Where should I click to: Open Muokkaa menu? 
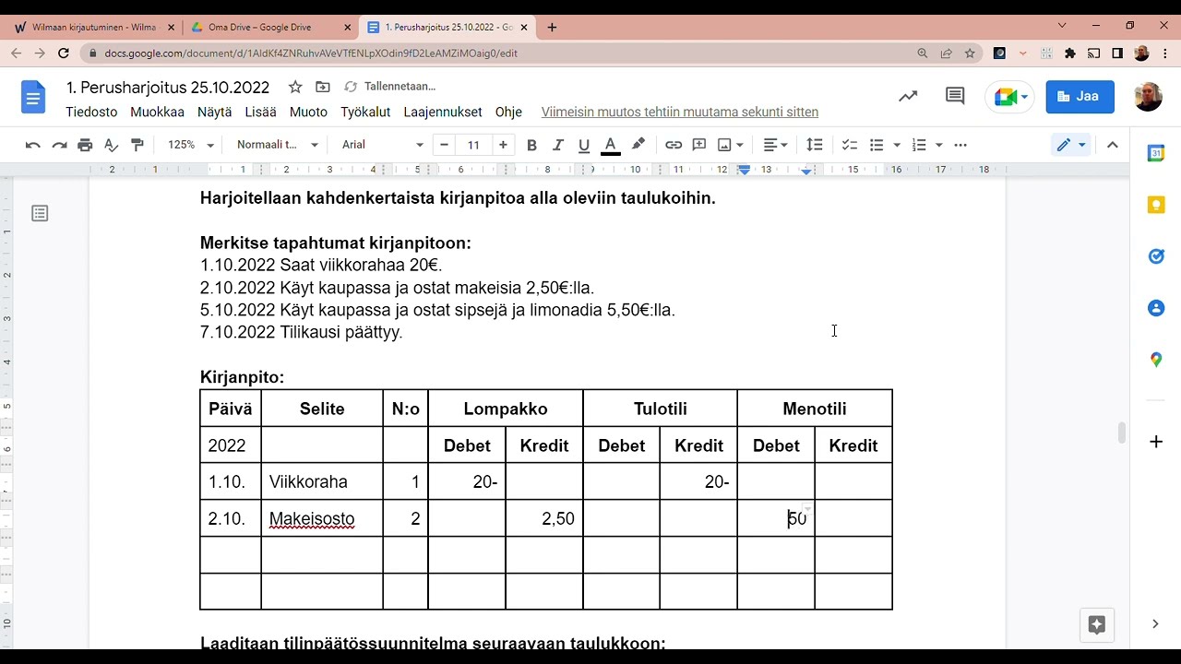pyautogui.click(x=157, y=112)
